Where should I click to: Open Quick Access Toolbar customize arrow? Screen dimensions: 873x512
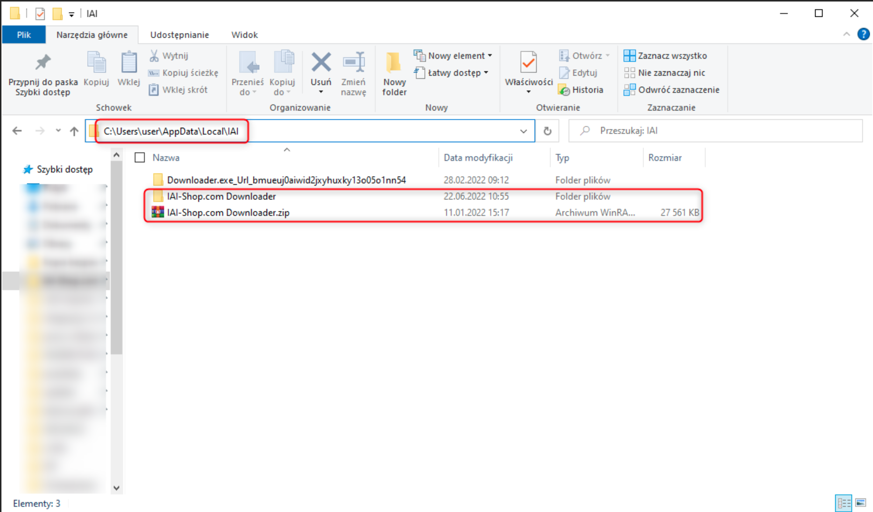pos(71,14)
